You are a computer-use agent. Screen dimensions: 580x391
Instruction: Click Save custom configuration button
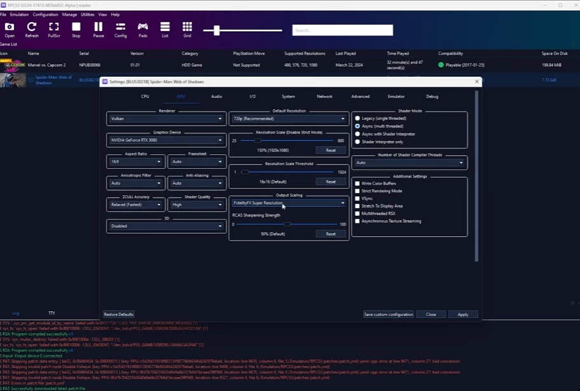point(388,314)
